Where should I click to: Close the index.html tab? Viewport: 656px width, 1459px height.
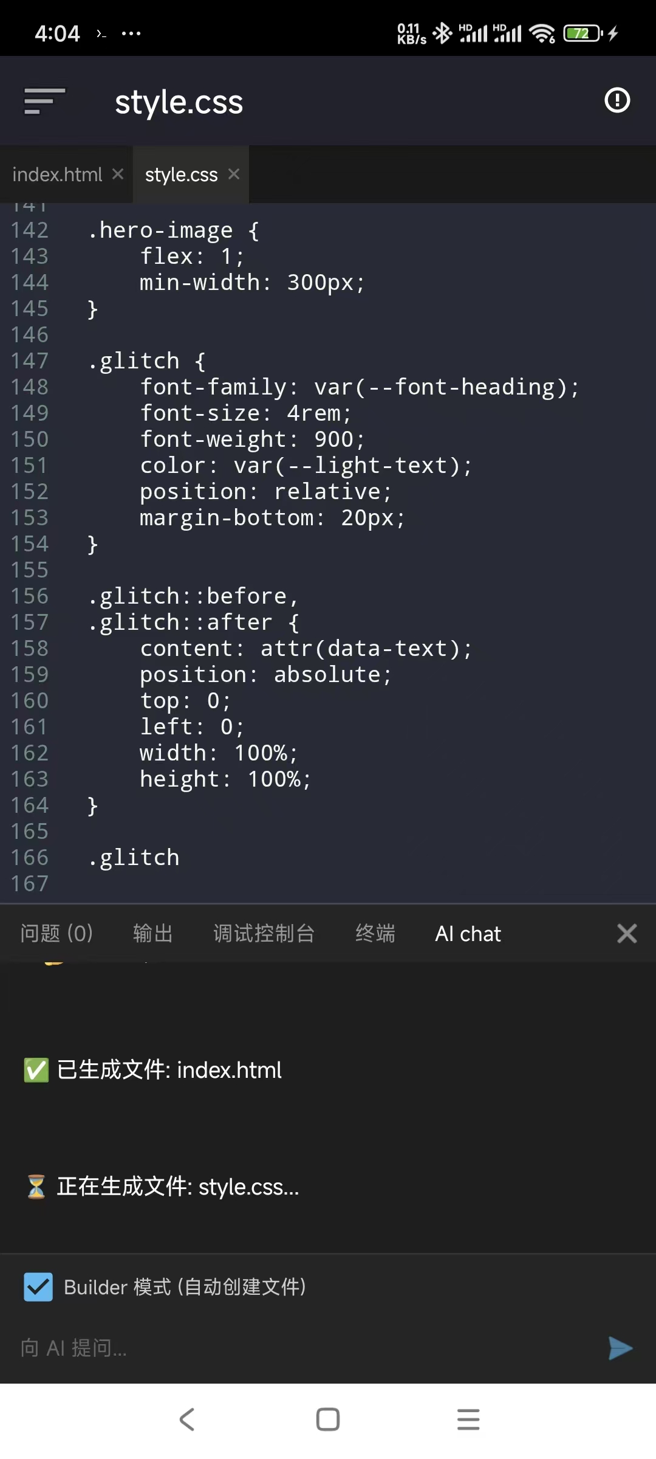click(118, 174)
